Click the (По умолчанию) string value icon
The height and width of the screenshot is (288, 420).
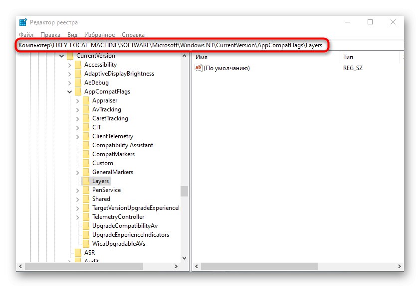click(198, 68)
